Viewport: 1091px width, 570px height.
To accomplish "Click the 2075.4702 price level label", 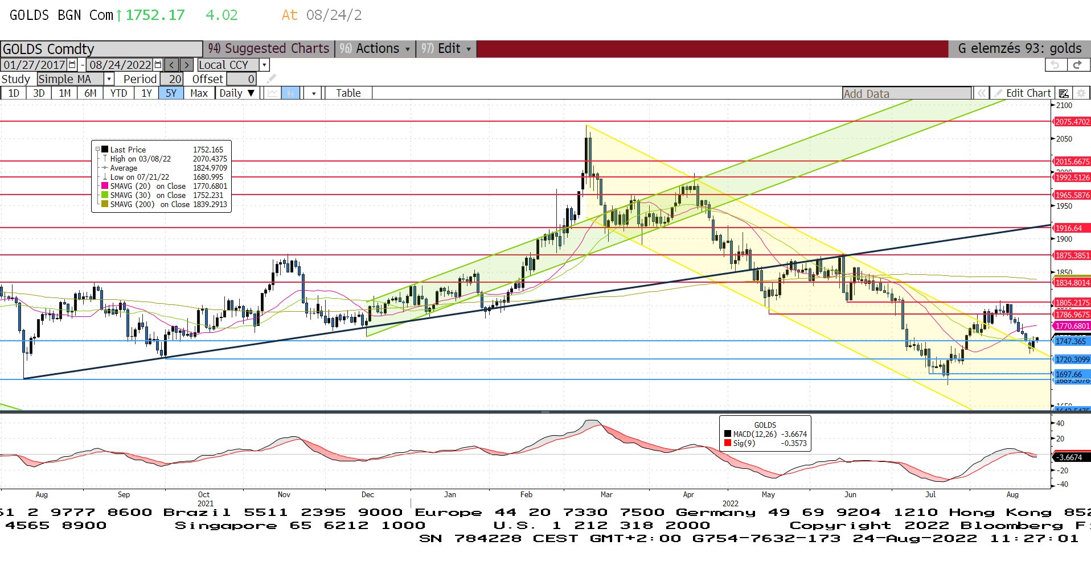I will (1072, 122).
